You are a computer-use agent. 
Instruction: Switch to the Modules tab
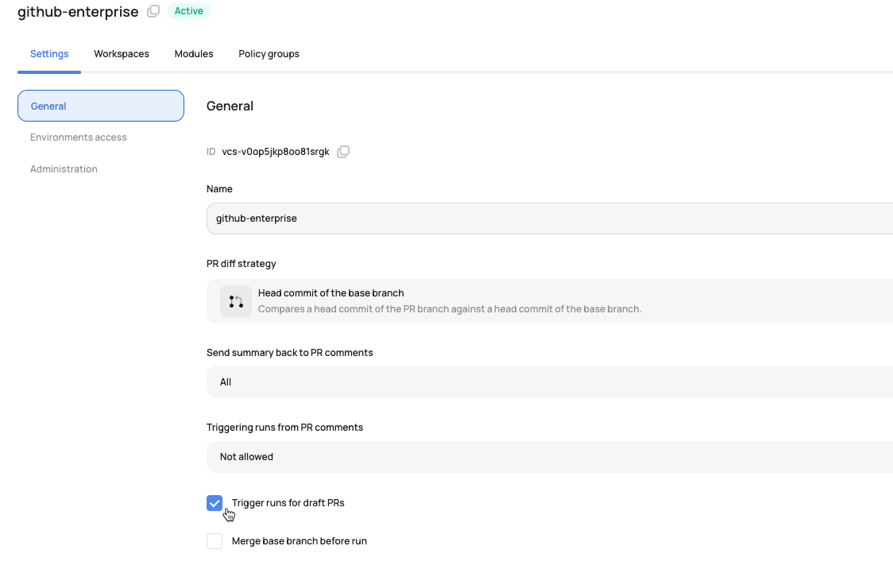(194, 54)
